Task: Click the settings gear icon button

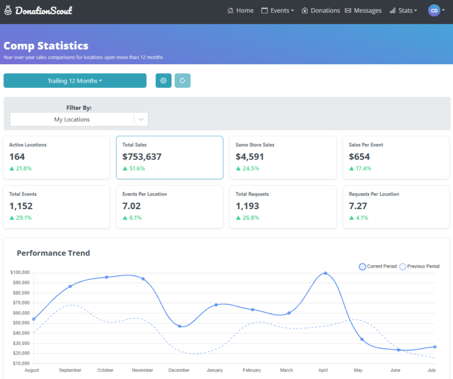Action: pyautogui.click(x=163, y=81)
